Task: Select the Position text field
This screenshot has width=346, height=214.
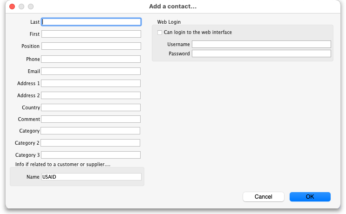Action: tap(91, 46)
